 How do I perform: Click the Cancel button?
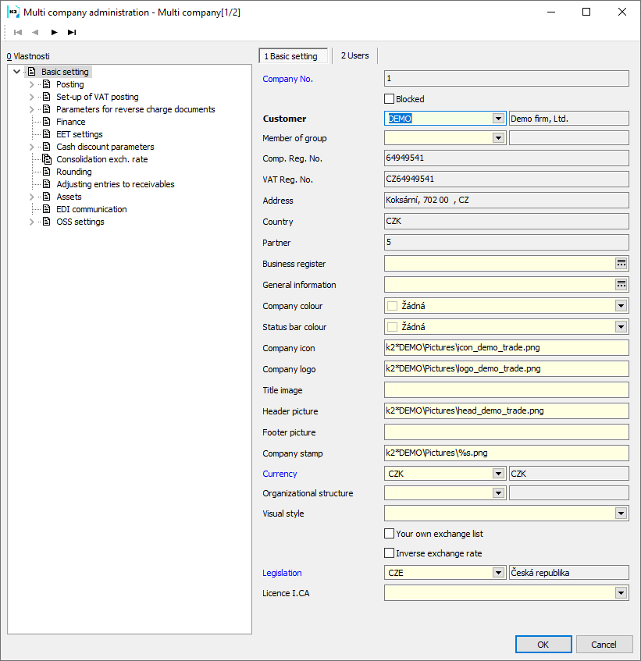click(604, 645)
